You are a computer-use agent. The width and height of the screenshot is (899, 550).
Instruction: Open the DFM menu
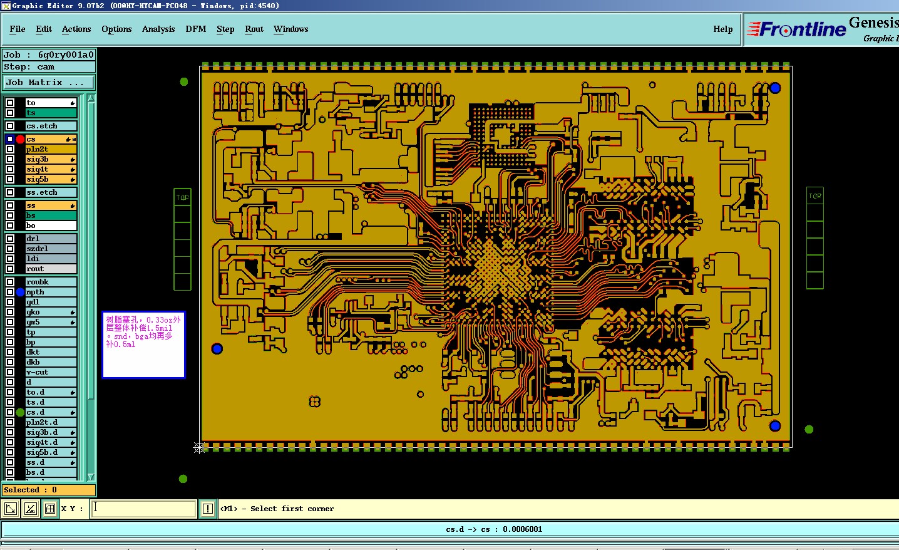[x=196, y=29]
